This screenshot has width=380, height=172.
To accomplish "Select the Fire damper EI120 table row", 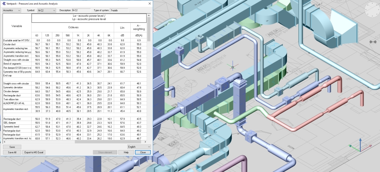I will pyautogui.click(x=17, y=68).
